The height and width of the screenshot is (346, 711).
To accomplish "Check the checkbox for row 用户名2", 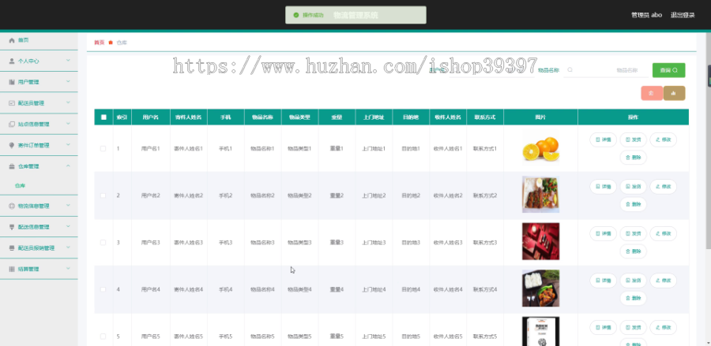I will pos(103,195).
